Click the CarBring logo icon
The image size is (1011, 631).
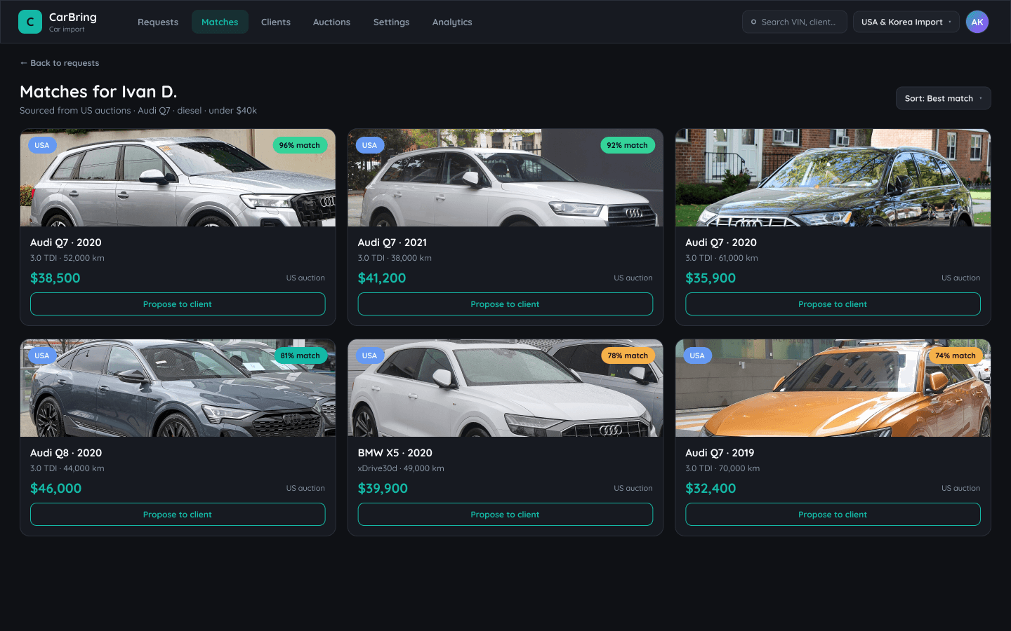click(30, 22)
